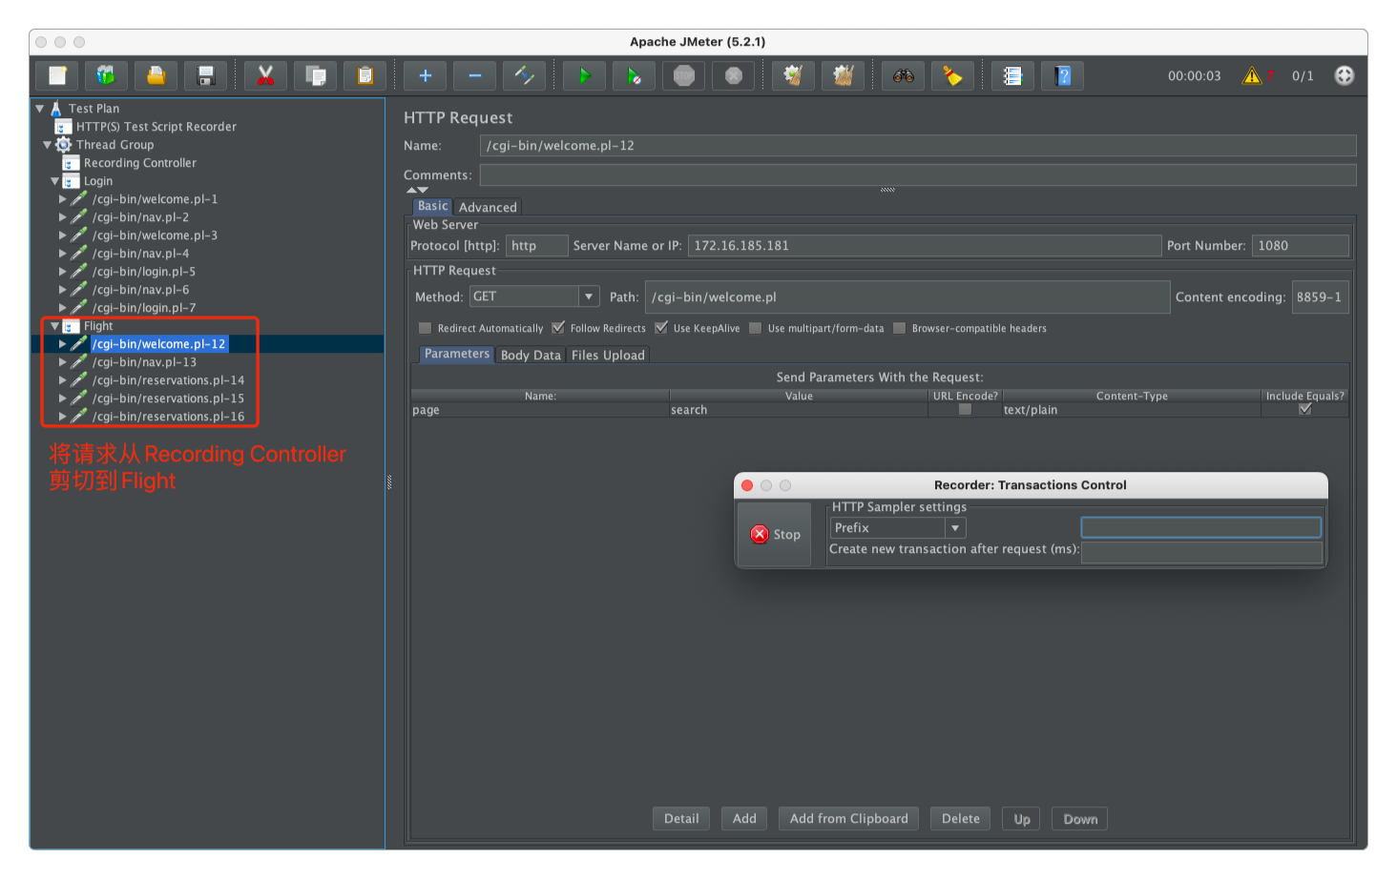Select Recording Controller in tree
1397x879 pixels.
(x=139, y=163)
